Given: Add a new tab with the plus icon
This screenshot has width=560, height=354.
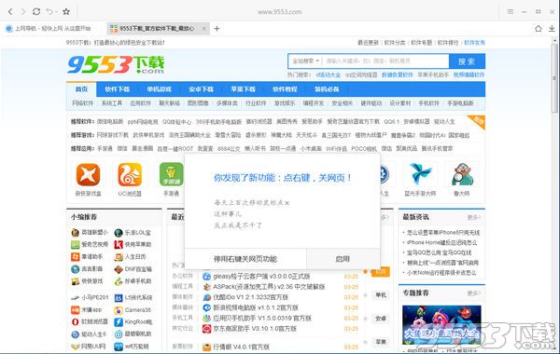Looking at the screenshot, I should point(217,29).
